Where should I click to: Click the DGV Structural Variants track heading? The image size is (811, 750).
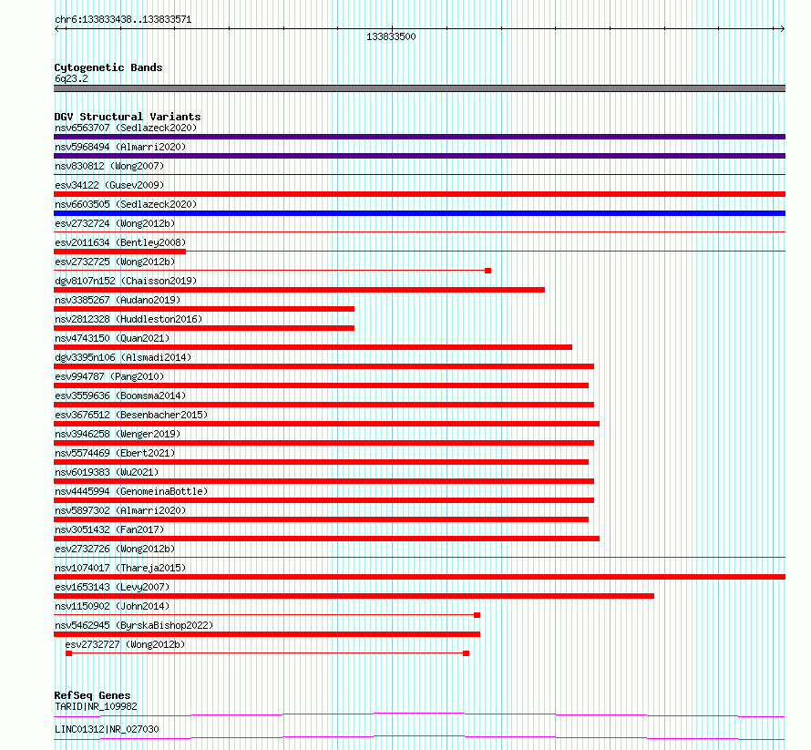pyautogui.click(x=128, y=117)
